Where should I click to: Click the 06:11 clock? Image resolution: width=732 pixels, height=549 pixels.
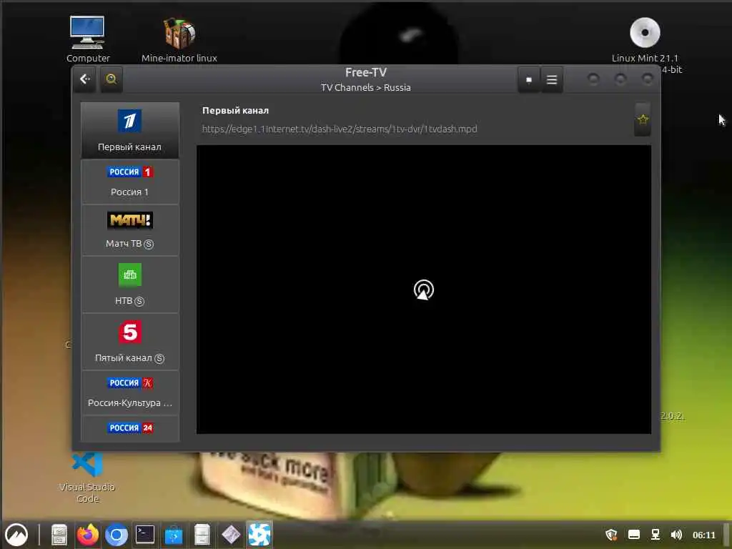703,535
